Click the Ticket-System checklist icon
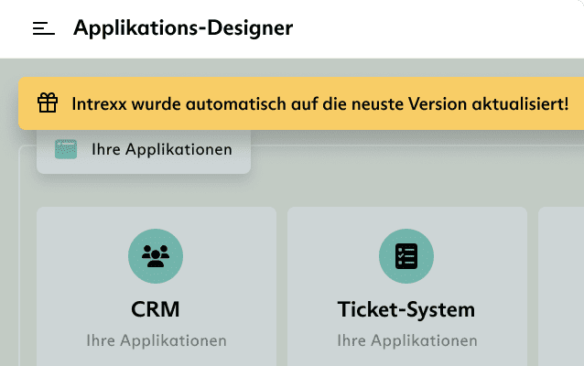This screenshot has width=584, height=366. click(406, 256)
